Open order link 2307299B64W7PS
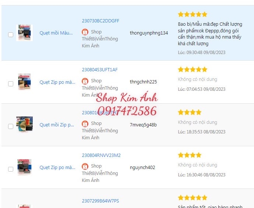Viewport: 254px width, 208px height. pyautogui.click(x=100, y=201)
